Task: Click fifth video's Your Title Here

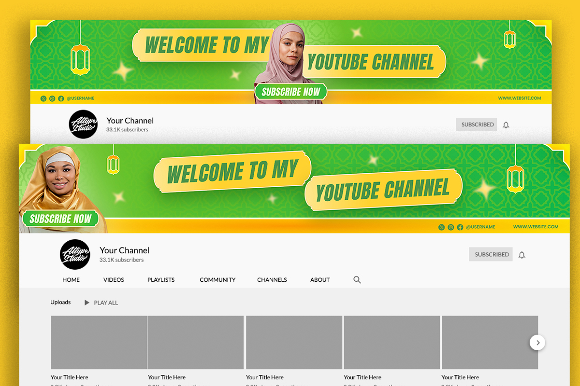Action: click(460, 377)
